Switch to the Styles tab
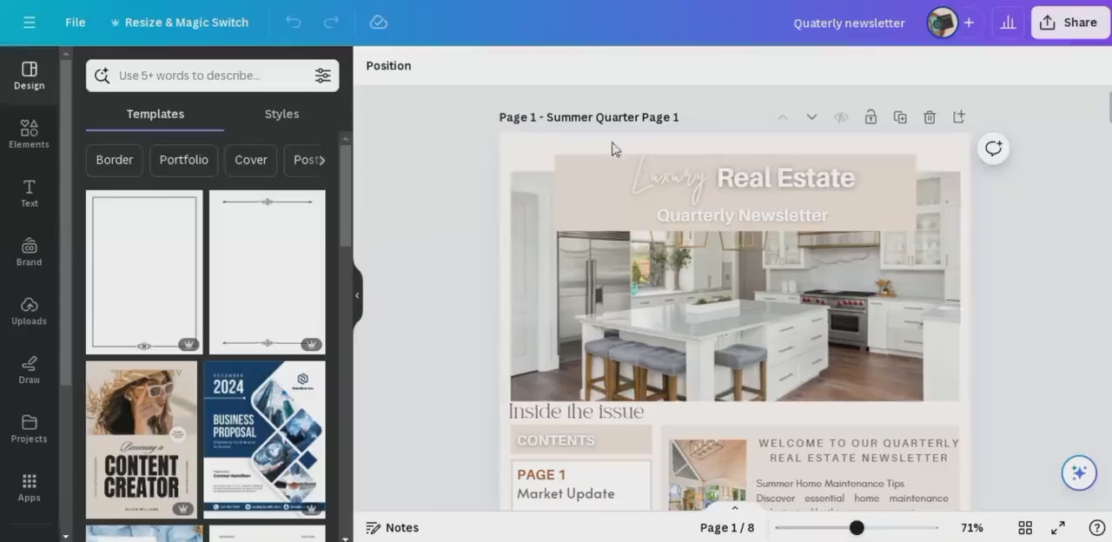The height and width of the screenshot is (542, 1112). point(281,113)
